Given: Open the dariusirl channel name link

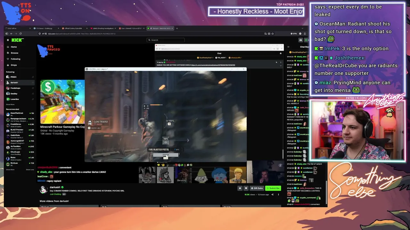Looking at the screenshot, I should coord(55,187).
